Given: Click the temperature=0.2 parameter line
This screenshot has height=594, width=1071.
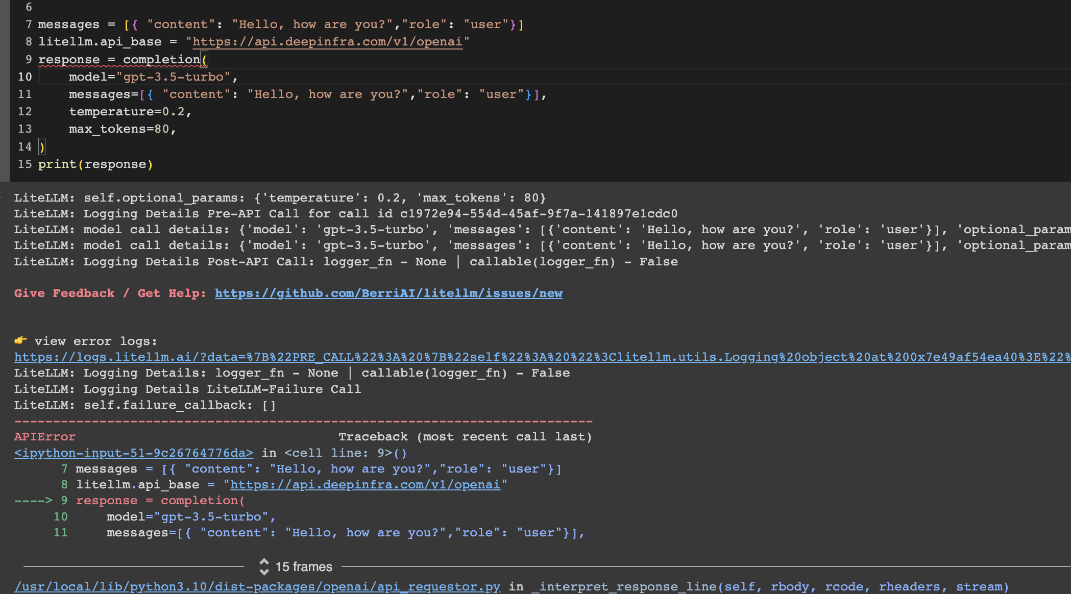Looking at the screenshot, I should pos(130,111).
